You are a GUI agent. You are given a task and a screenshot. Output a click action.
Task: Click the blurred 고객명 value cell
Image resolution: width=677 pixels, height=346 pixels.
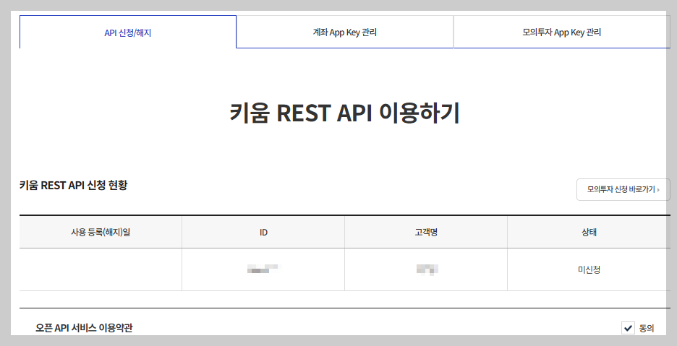426,269
